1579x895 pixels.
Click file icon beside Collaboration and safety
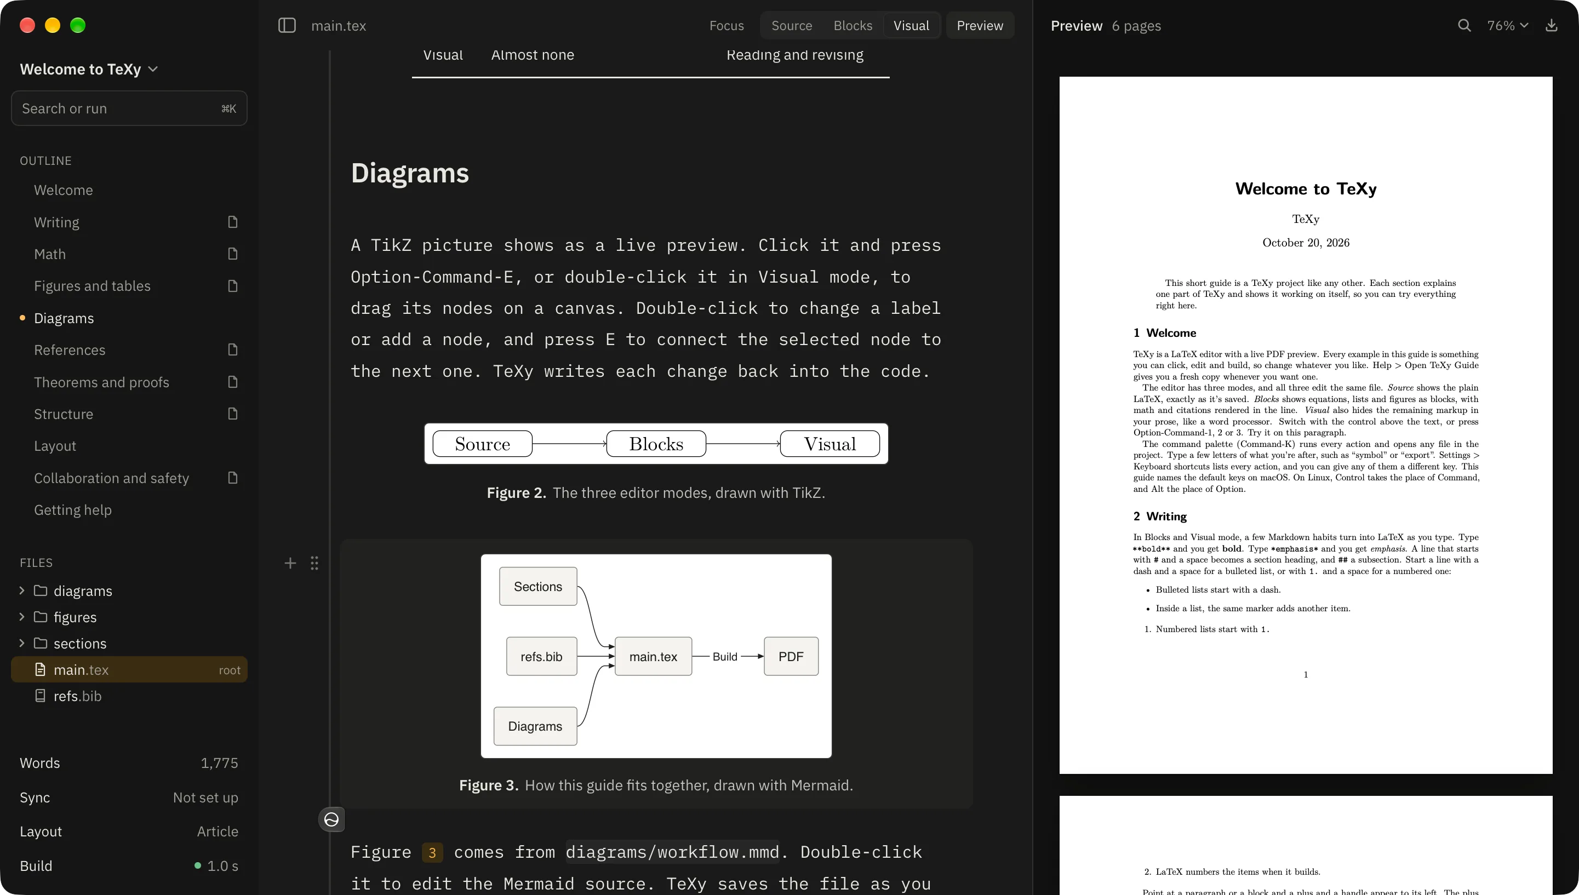(232, 478)
